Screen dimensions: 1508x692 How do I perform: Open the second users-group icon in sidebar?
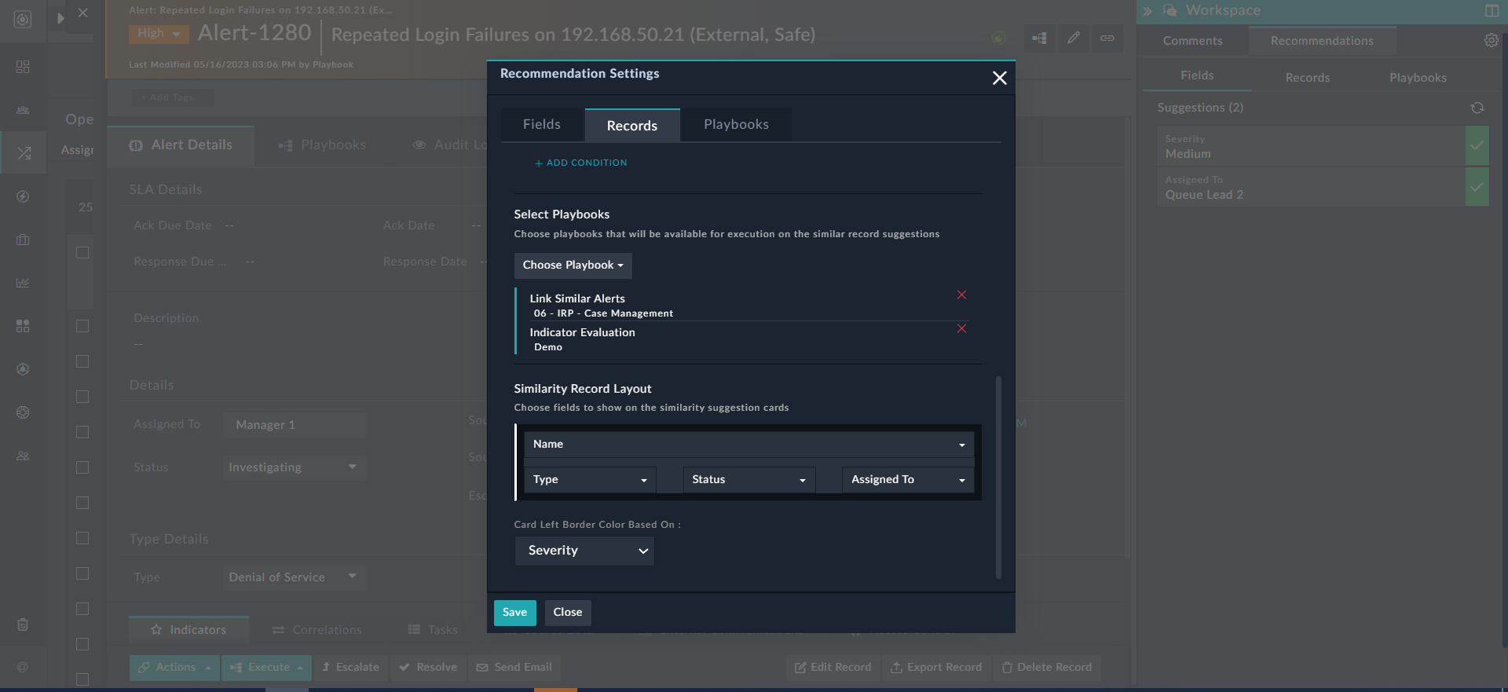pos(23,456)
